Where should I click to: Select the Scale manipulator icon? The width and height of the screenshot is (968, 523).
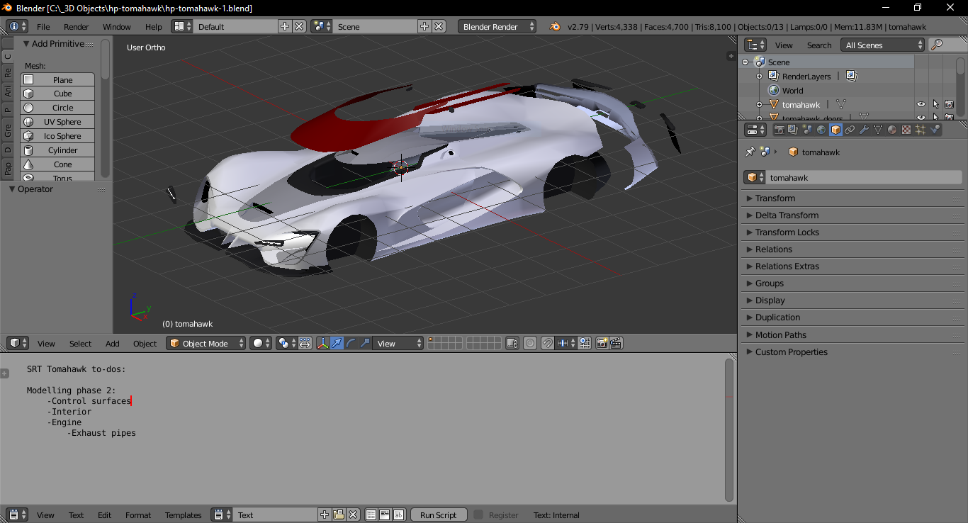coord(365,343)
